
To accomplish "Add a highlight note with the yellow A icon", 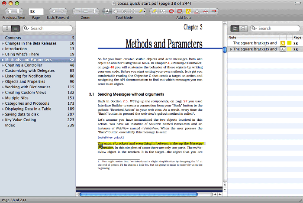I will pyautogui.click(x=188, y=11).
